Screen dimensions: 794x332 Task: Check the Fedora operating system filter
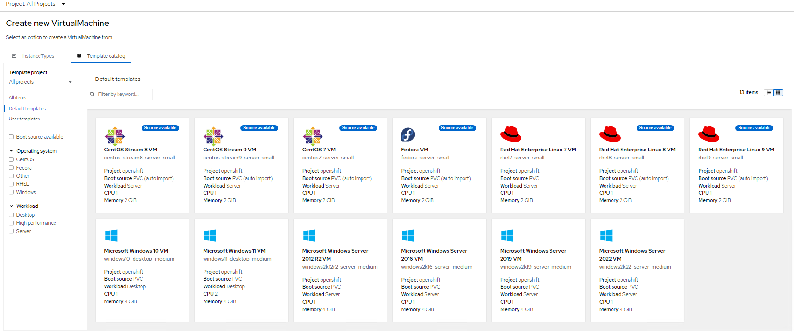click(x=11, y=168)
